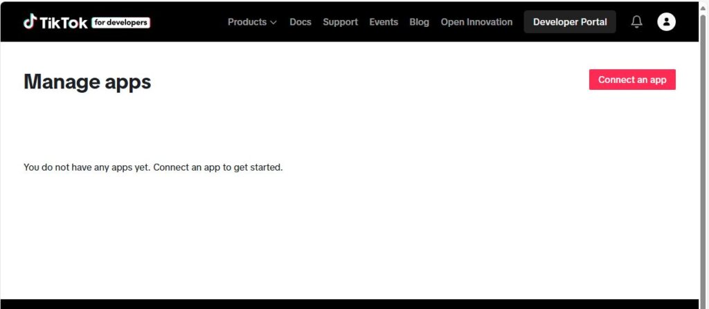
Task: Navigate to the Events page
Action: tap(384, 22)
